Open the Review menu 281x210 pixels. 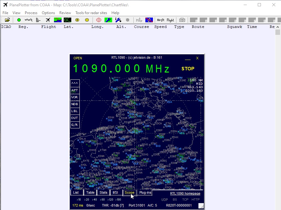click(x=65, y=13)
